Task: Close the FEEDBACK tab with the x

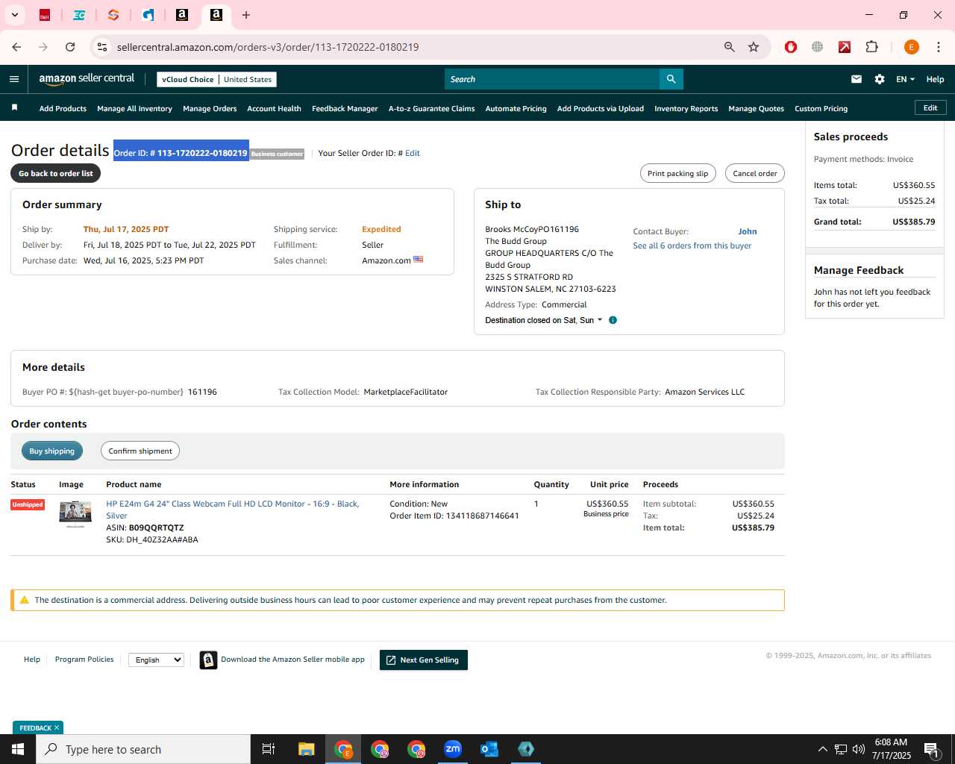Action: point(57,727)
